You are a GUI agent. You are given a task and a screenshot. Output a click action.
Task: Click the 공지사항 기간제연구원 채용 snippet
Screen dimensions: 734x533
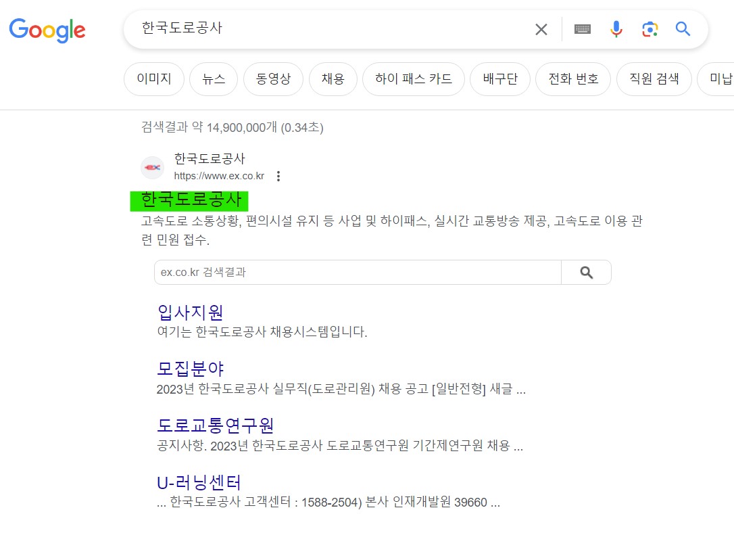click(x=340, y=446)
